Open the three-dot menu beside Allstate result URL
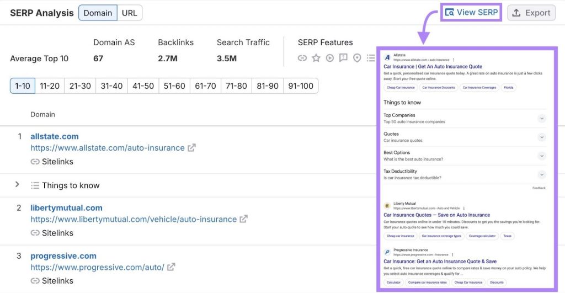The height and width of the screenshot is (293, 565). pos(454,60)
